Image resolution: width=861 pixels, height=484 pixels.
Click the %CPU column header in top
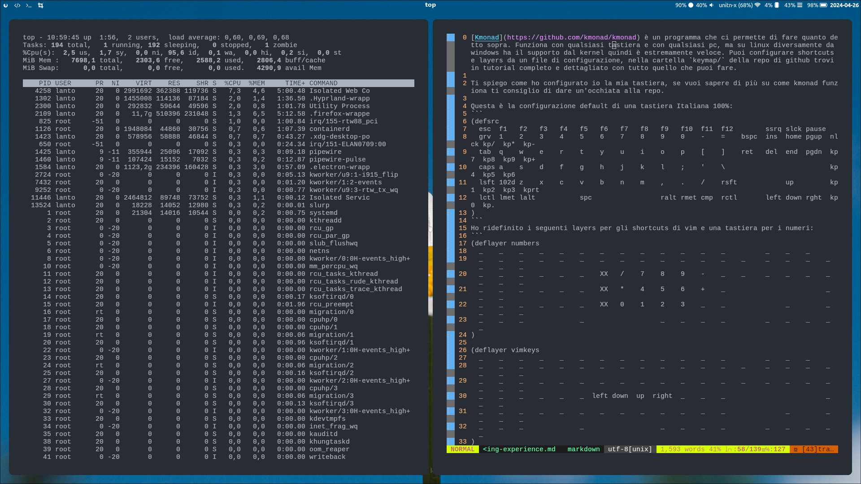coord(232,83)
